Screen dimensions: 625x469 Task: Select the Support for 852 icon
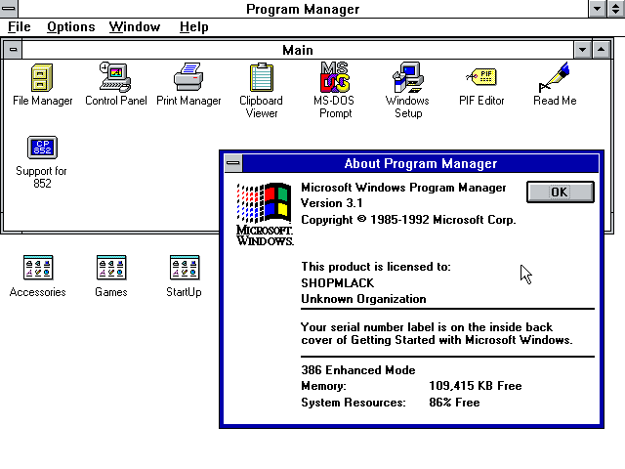(x=42, y=148)
